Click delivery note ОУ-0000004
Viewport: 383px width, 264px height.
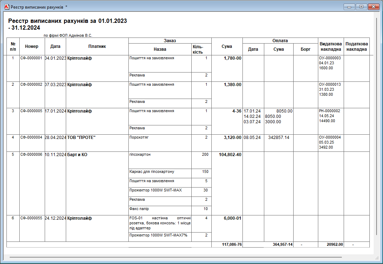(330, 138)
